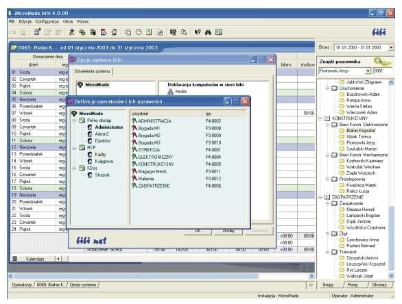This screenshot has width=402, height=304.
Task: Click the employee number field showing 0061
Action: coord(382,71)
